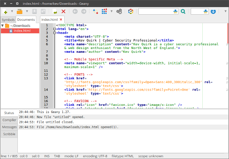This screenshot has width=229, height=159.
Task: Jump to line with blue down-arrow icon
Action: pyautogui.click(x=213, y=12)
